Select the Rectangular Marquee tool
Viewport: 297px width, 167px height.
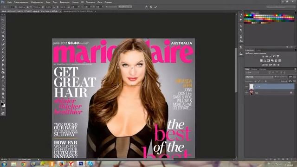pyautogui.click(x=3, y=24)
